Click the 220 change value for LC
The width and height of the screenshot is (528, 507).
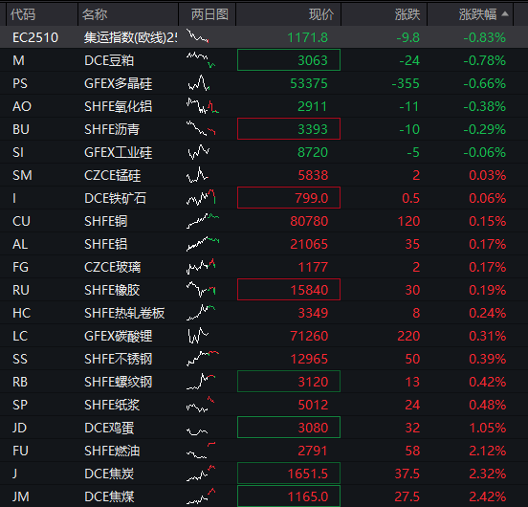408,336
